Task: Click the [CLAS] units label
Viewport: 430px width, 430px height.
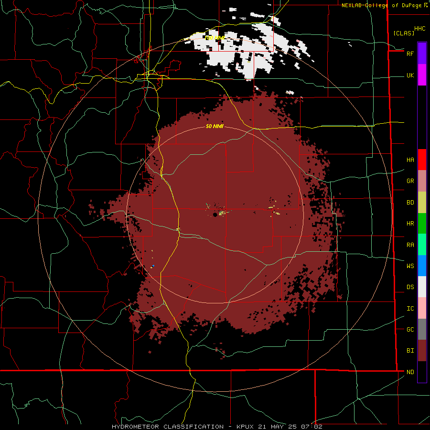Action: click(x=404, y=33)
